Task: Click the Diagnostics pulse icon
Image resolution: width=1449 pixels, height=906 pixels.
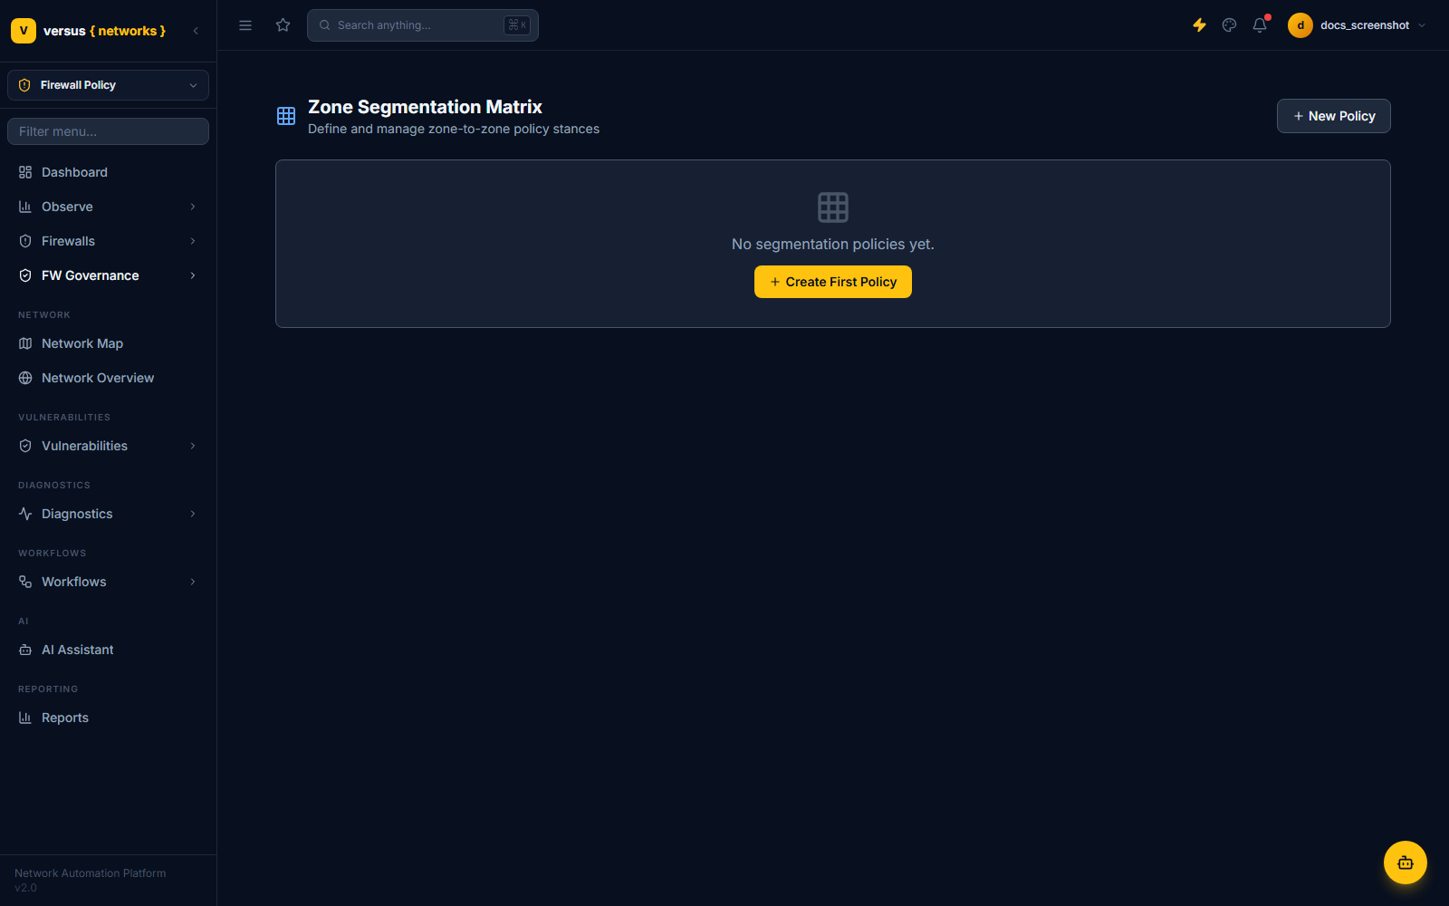Action: pyautogui.click(x=25, y=514)
